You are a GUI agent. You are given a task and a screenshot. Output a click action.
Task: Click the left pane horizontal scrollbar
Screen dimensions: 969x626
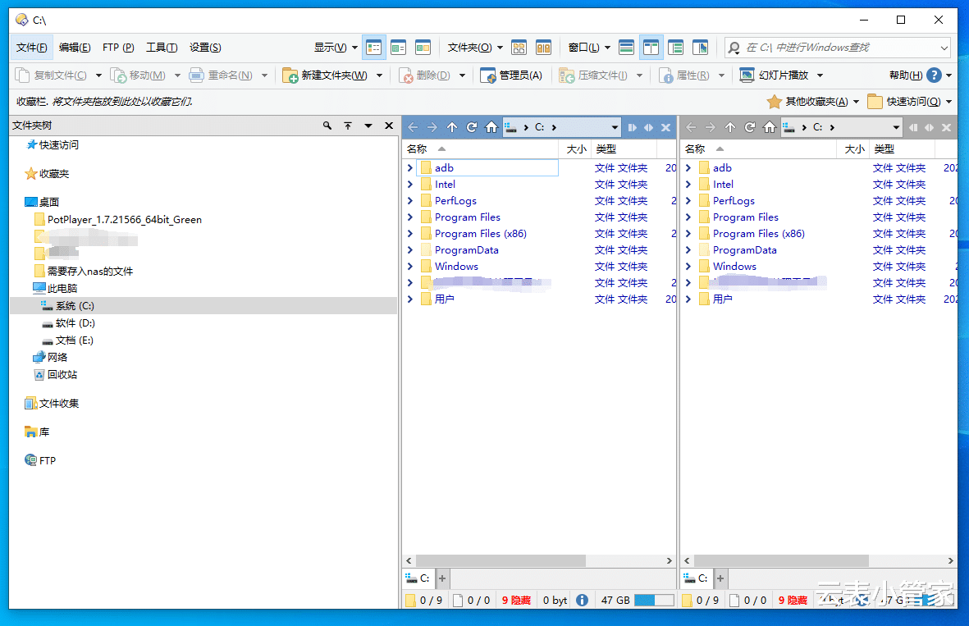500,560
